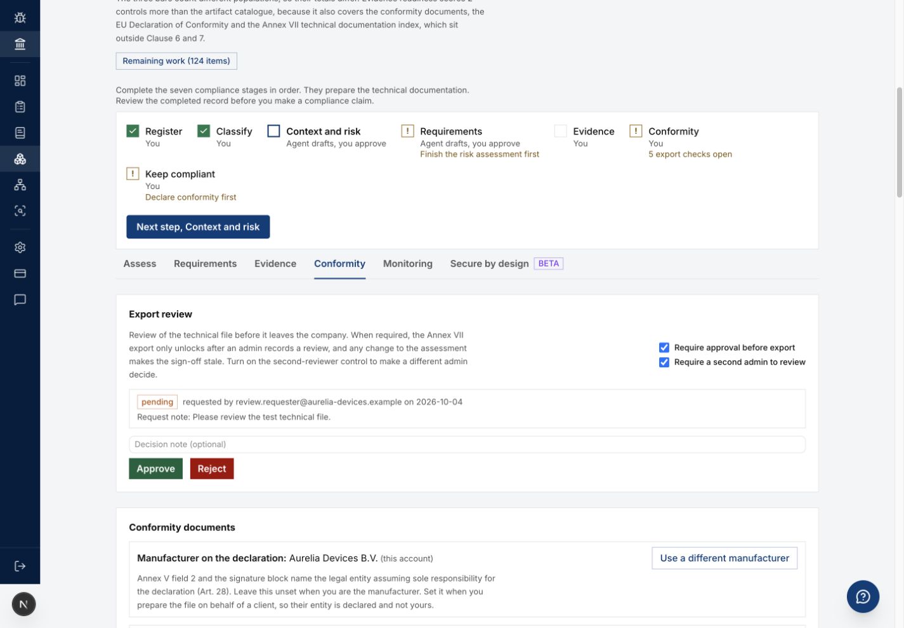Screen dimensions: 904x628
Task: Check the Evidence stage box
Action: [x=560, y=131]
